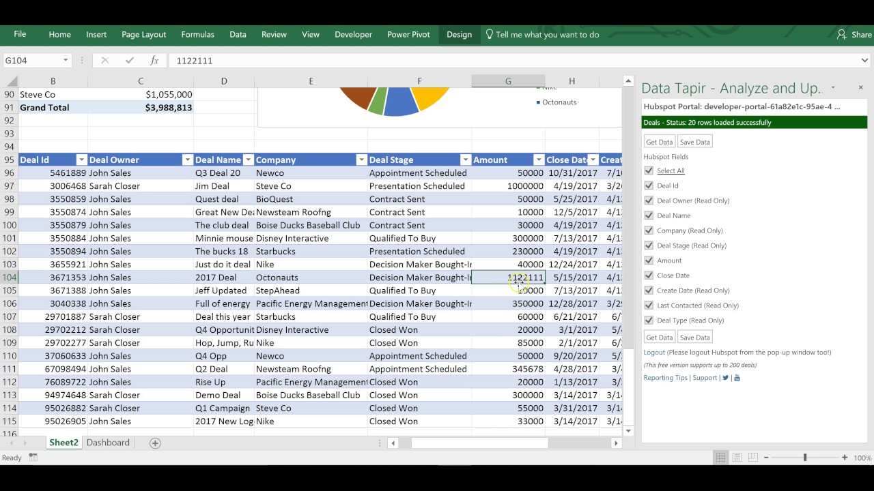Click the Logout link
Viewport: 874px width, 491px height.
tap(654, 353)
